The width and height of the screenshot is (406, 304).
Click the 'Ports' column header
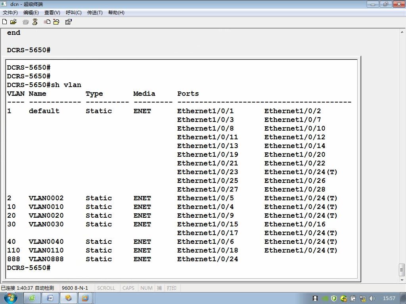pos(188,93)
